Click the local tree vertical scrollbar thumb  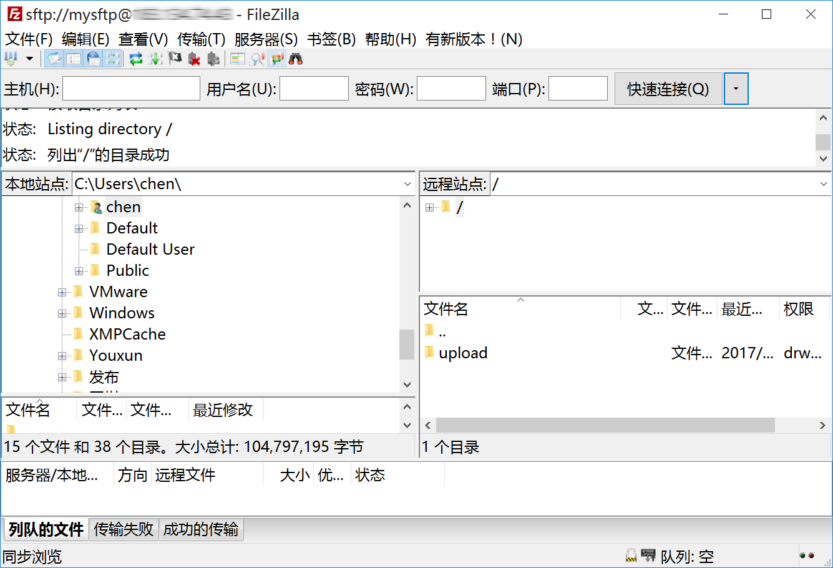click(x=407, y=345)
